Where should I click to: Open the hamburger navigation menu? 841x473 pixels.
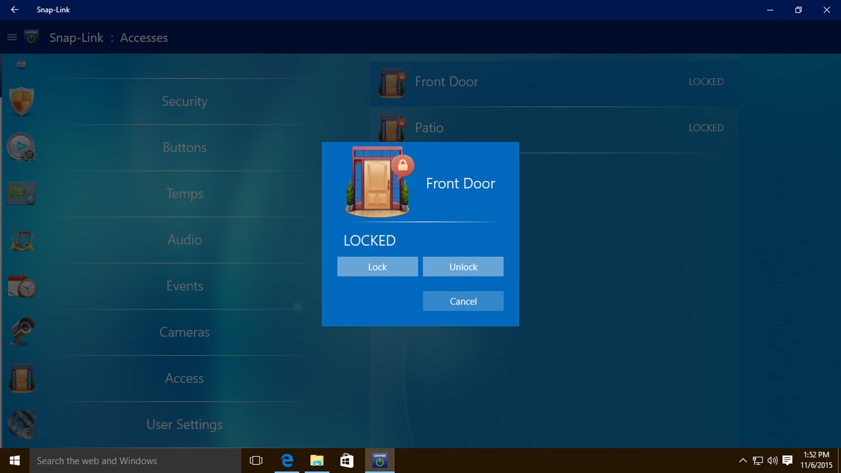pos(12,37)
